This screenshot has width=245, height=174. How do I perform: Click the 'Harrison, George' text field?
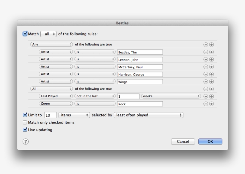coord(140,74)
